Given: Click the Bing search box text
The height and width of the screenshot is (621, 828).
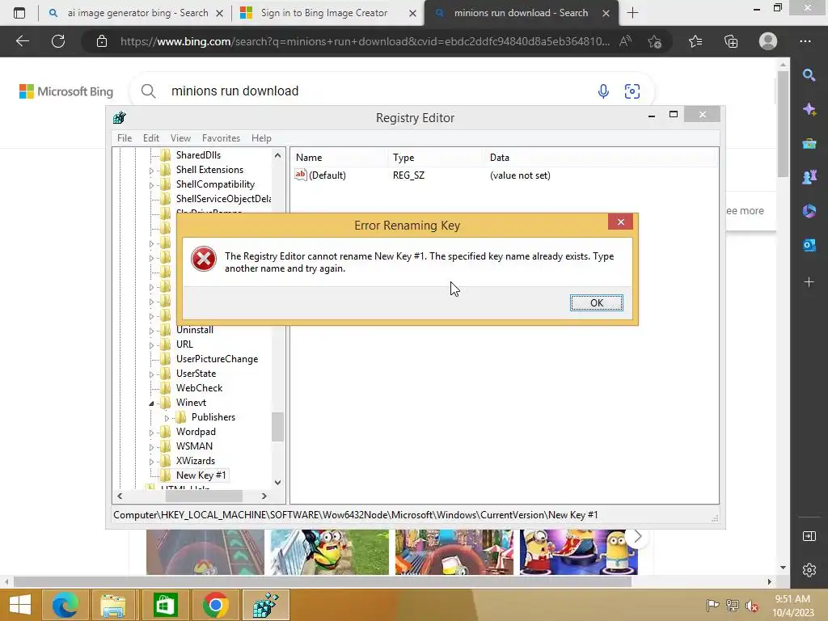Looking at the screenshot, I should point(235,91).
